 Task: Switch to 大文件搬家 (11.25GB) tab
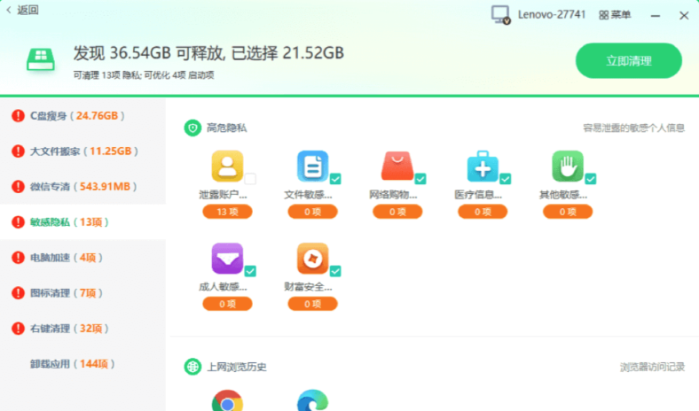click(x=82, y=151)
